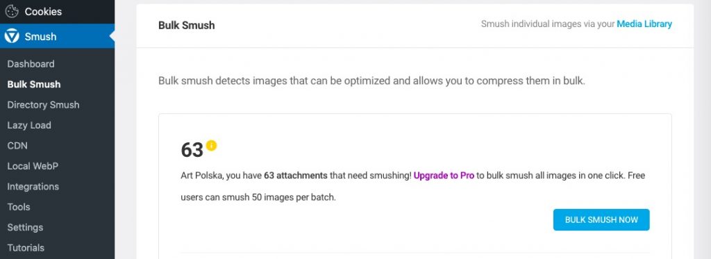Open the Tutorials page
Viewport: 711px width, 259px height.
click(26, 248)
